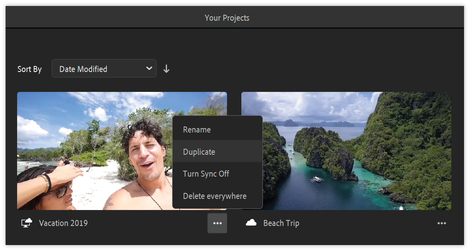Turn Sync Off for this project
The width and height of the screenshot is (470, 251).
click(206, 174)
